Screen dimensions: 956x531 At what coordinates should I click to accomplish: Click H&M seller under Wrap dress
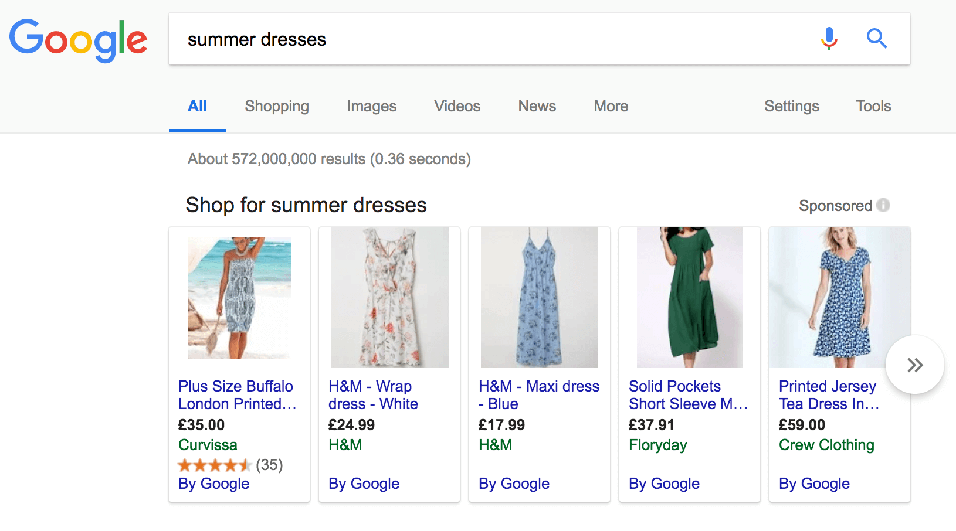[345, 445]
